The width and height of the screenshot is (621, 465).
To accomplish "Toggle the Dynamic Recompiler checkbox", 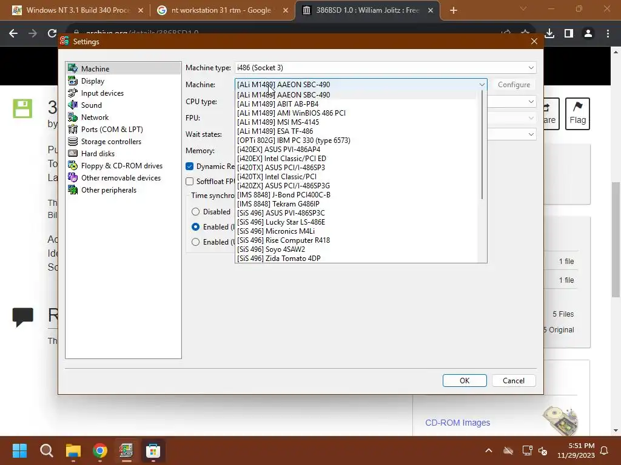I will tap(190, 167).
